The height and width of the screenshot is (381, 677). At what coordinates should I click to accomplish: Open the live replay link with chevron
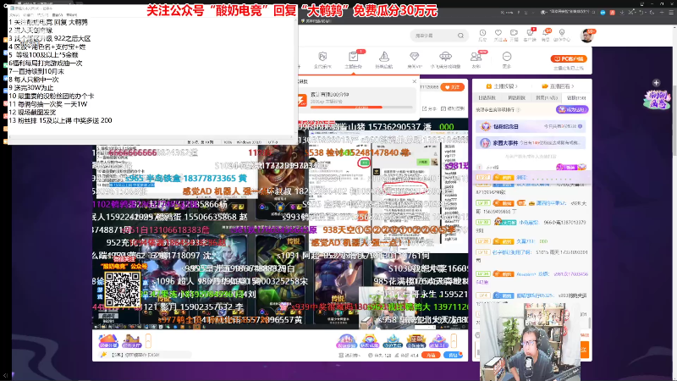tap(558, 86)
